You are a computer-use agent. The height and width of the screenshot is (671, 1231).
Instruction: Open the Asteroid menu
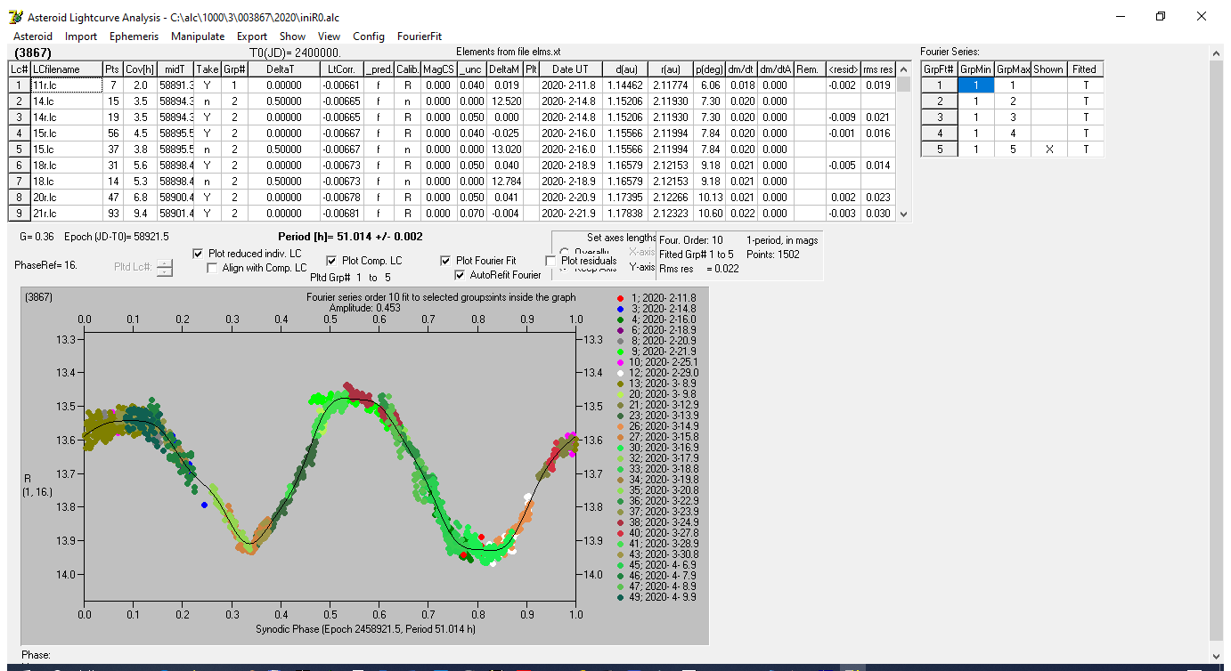[x=33, y=36]
